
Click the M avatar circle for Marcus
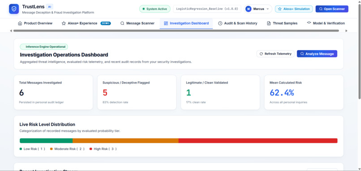[248, 9]
